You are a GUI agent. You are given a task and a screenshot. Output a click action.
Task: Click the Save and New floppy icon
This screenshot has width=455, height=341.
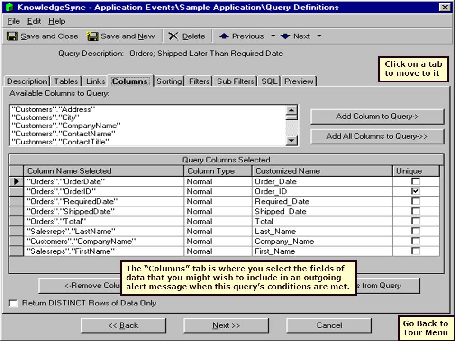92,36
